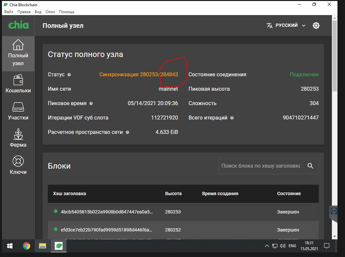This screenshot has height=257, width=345.
Task: Click the Блоки section heading
Action: tap(59, 166)
